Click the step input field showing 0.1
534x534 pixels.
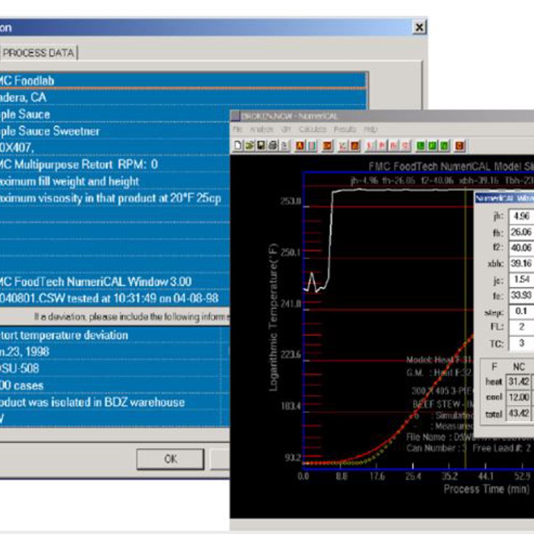(521, 311)
